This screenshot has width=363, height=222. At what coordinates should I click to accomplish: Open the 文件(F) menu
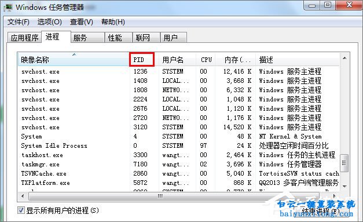[x=19, y=22]
